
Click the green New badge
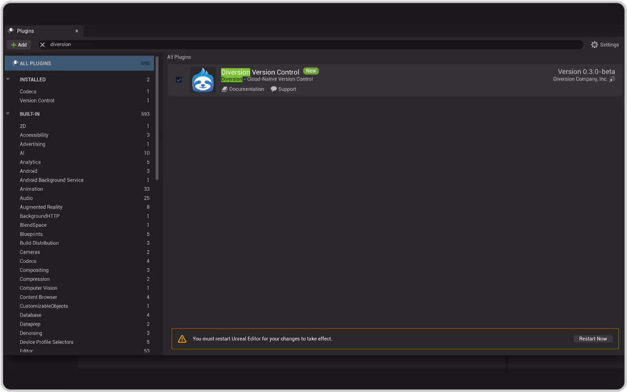311,71
